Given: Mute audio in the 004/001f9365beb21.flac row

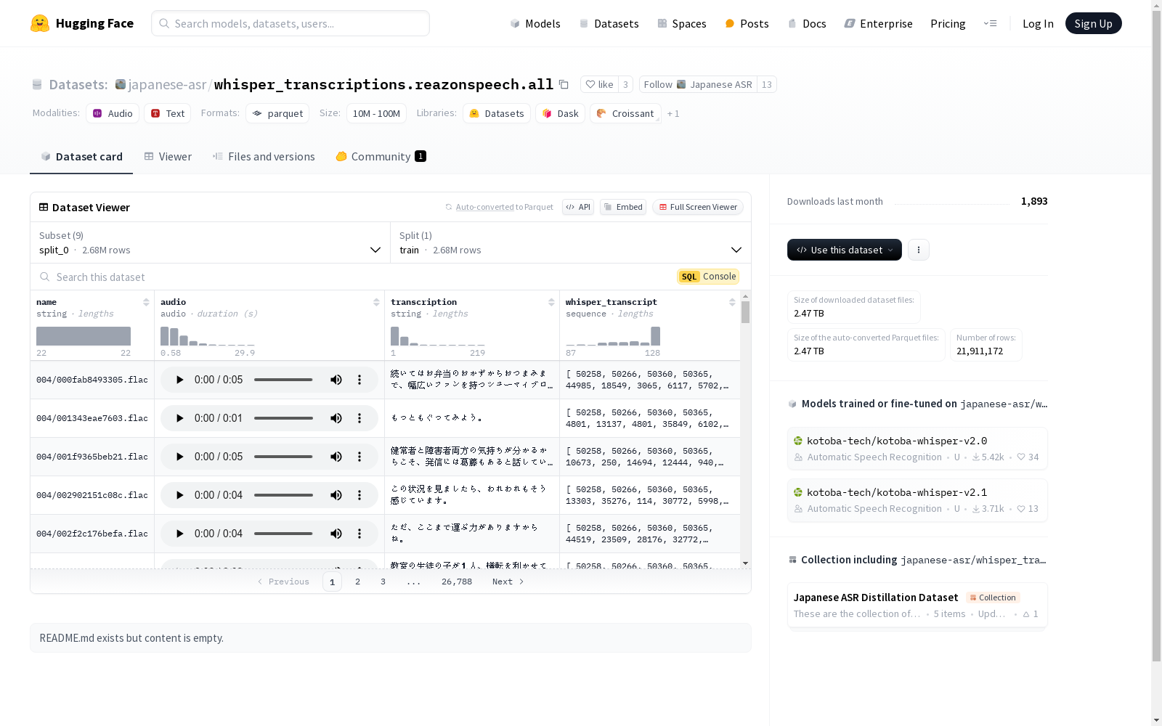Looking at the screenshot, I should click(336, 457).
